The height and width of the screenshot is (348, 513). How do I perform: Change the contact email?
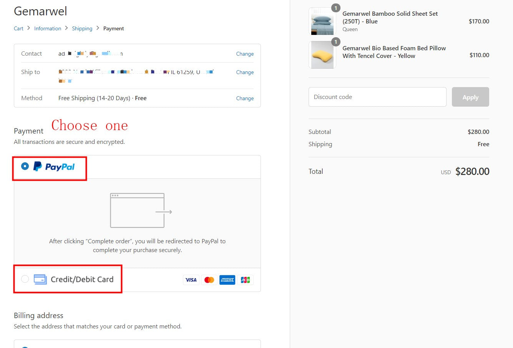coord(245,54)
